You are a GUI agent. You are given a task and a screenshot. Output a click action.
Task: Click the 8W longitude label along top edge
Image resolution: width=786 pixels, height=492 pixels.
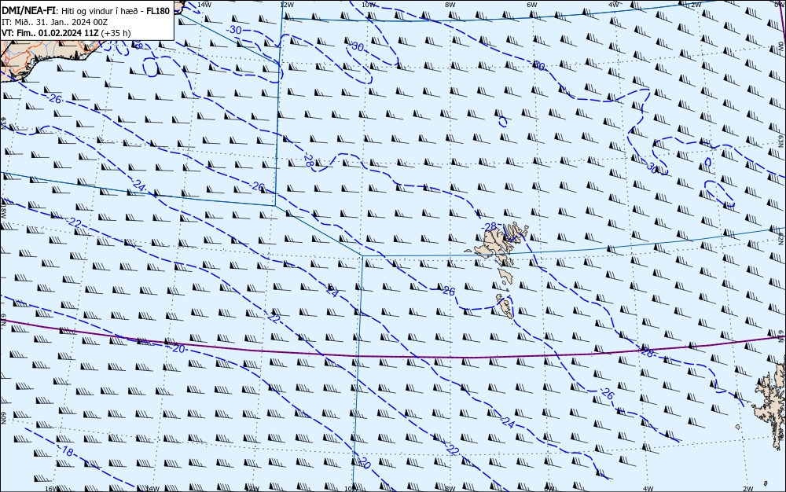pos(450,5)
